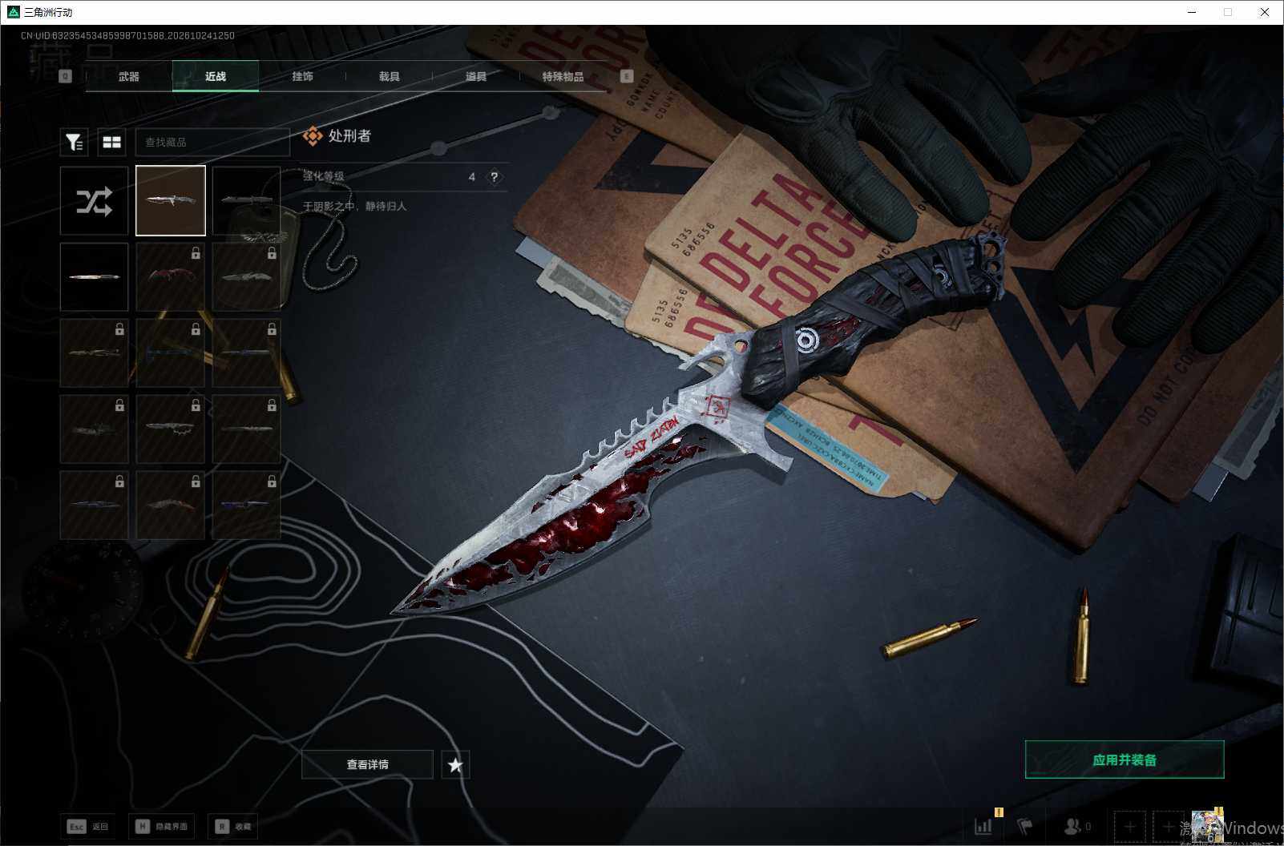Screen dimensions: 1284x846
Task: Click the green 应用并装备 button
Action: (x=1125, y=759)
